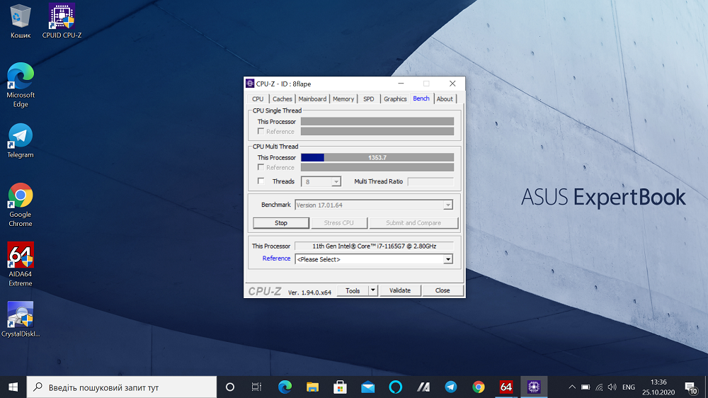This screenshot has height=398, width=708.
Task: Click Single Thread This Processor bar
Action: point(377,122)
